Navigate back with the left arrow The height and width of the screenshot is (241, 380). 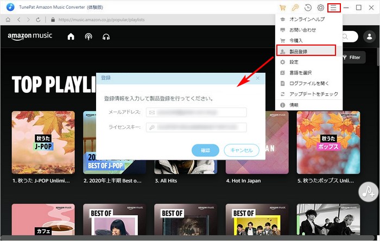(x=19, y=20)
